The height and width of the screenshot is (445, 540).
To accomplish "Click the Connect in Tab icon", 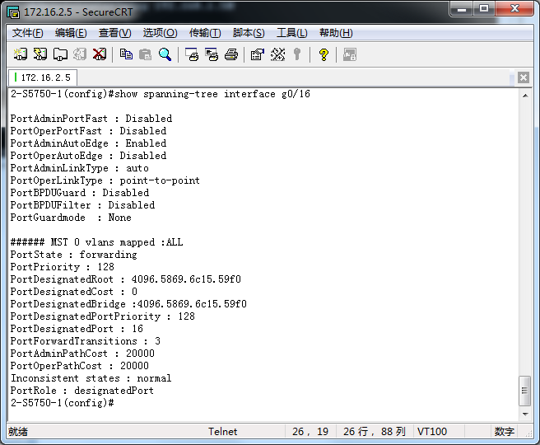I will click(60, 54).
